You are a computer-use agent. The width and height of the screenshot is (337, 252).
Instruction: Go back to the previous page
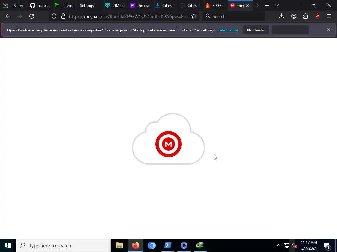(x=8, y=16)
